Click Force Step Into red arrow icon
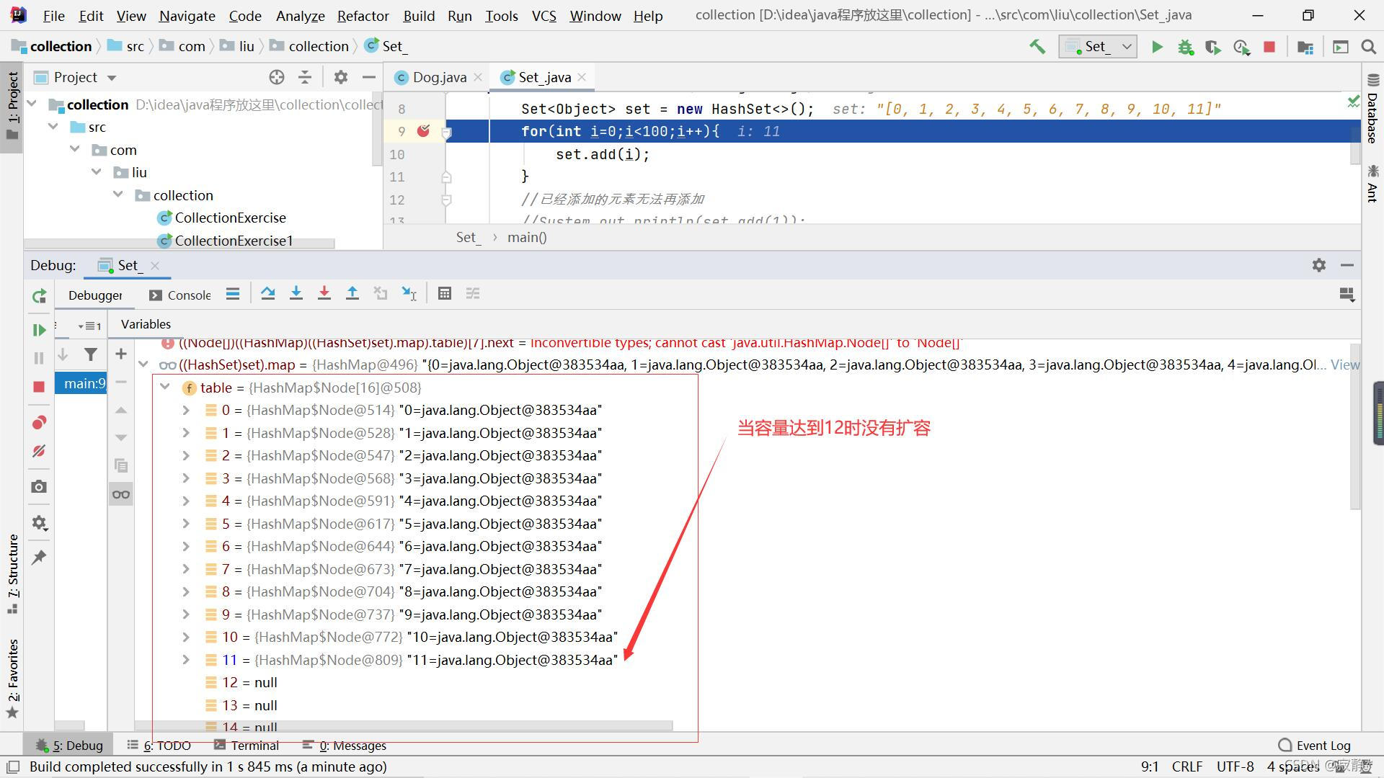Image resolution: width=1384 pixels, height=778 pixels. tap(324, 293)
